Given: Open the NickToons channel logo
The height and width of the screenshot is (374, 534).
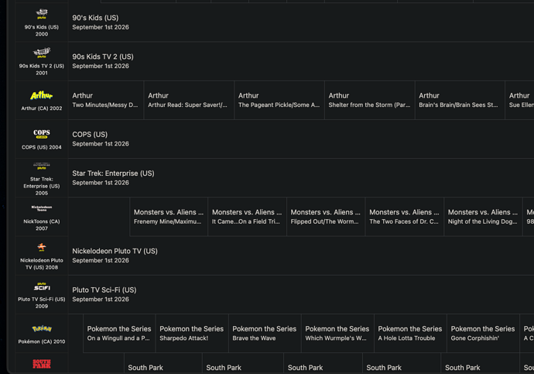Looking at the screenshot, I should coord(42,208).
